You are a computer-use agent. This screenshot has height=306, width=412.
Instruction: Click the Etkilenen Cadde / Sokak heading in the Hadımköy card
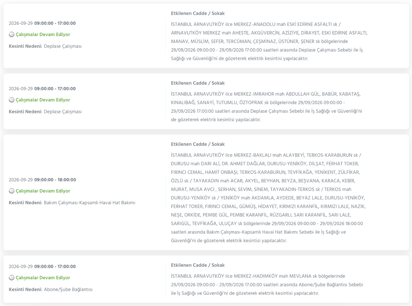click(198, 265)
